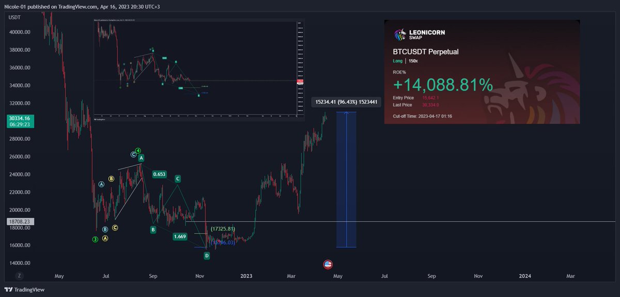Image resolution: width=620 pixels, height=297 pixels.
Task: Click the 16000.00 price axis label
Action: (x=20, y=245)
